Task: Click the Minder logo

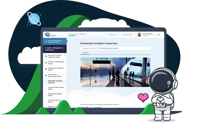Action: point(50,35)
